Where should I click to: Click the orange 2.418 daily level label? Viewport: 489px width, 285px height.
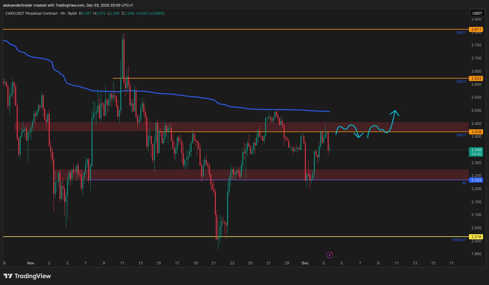476,132
